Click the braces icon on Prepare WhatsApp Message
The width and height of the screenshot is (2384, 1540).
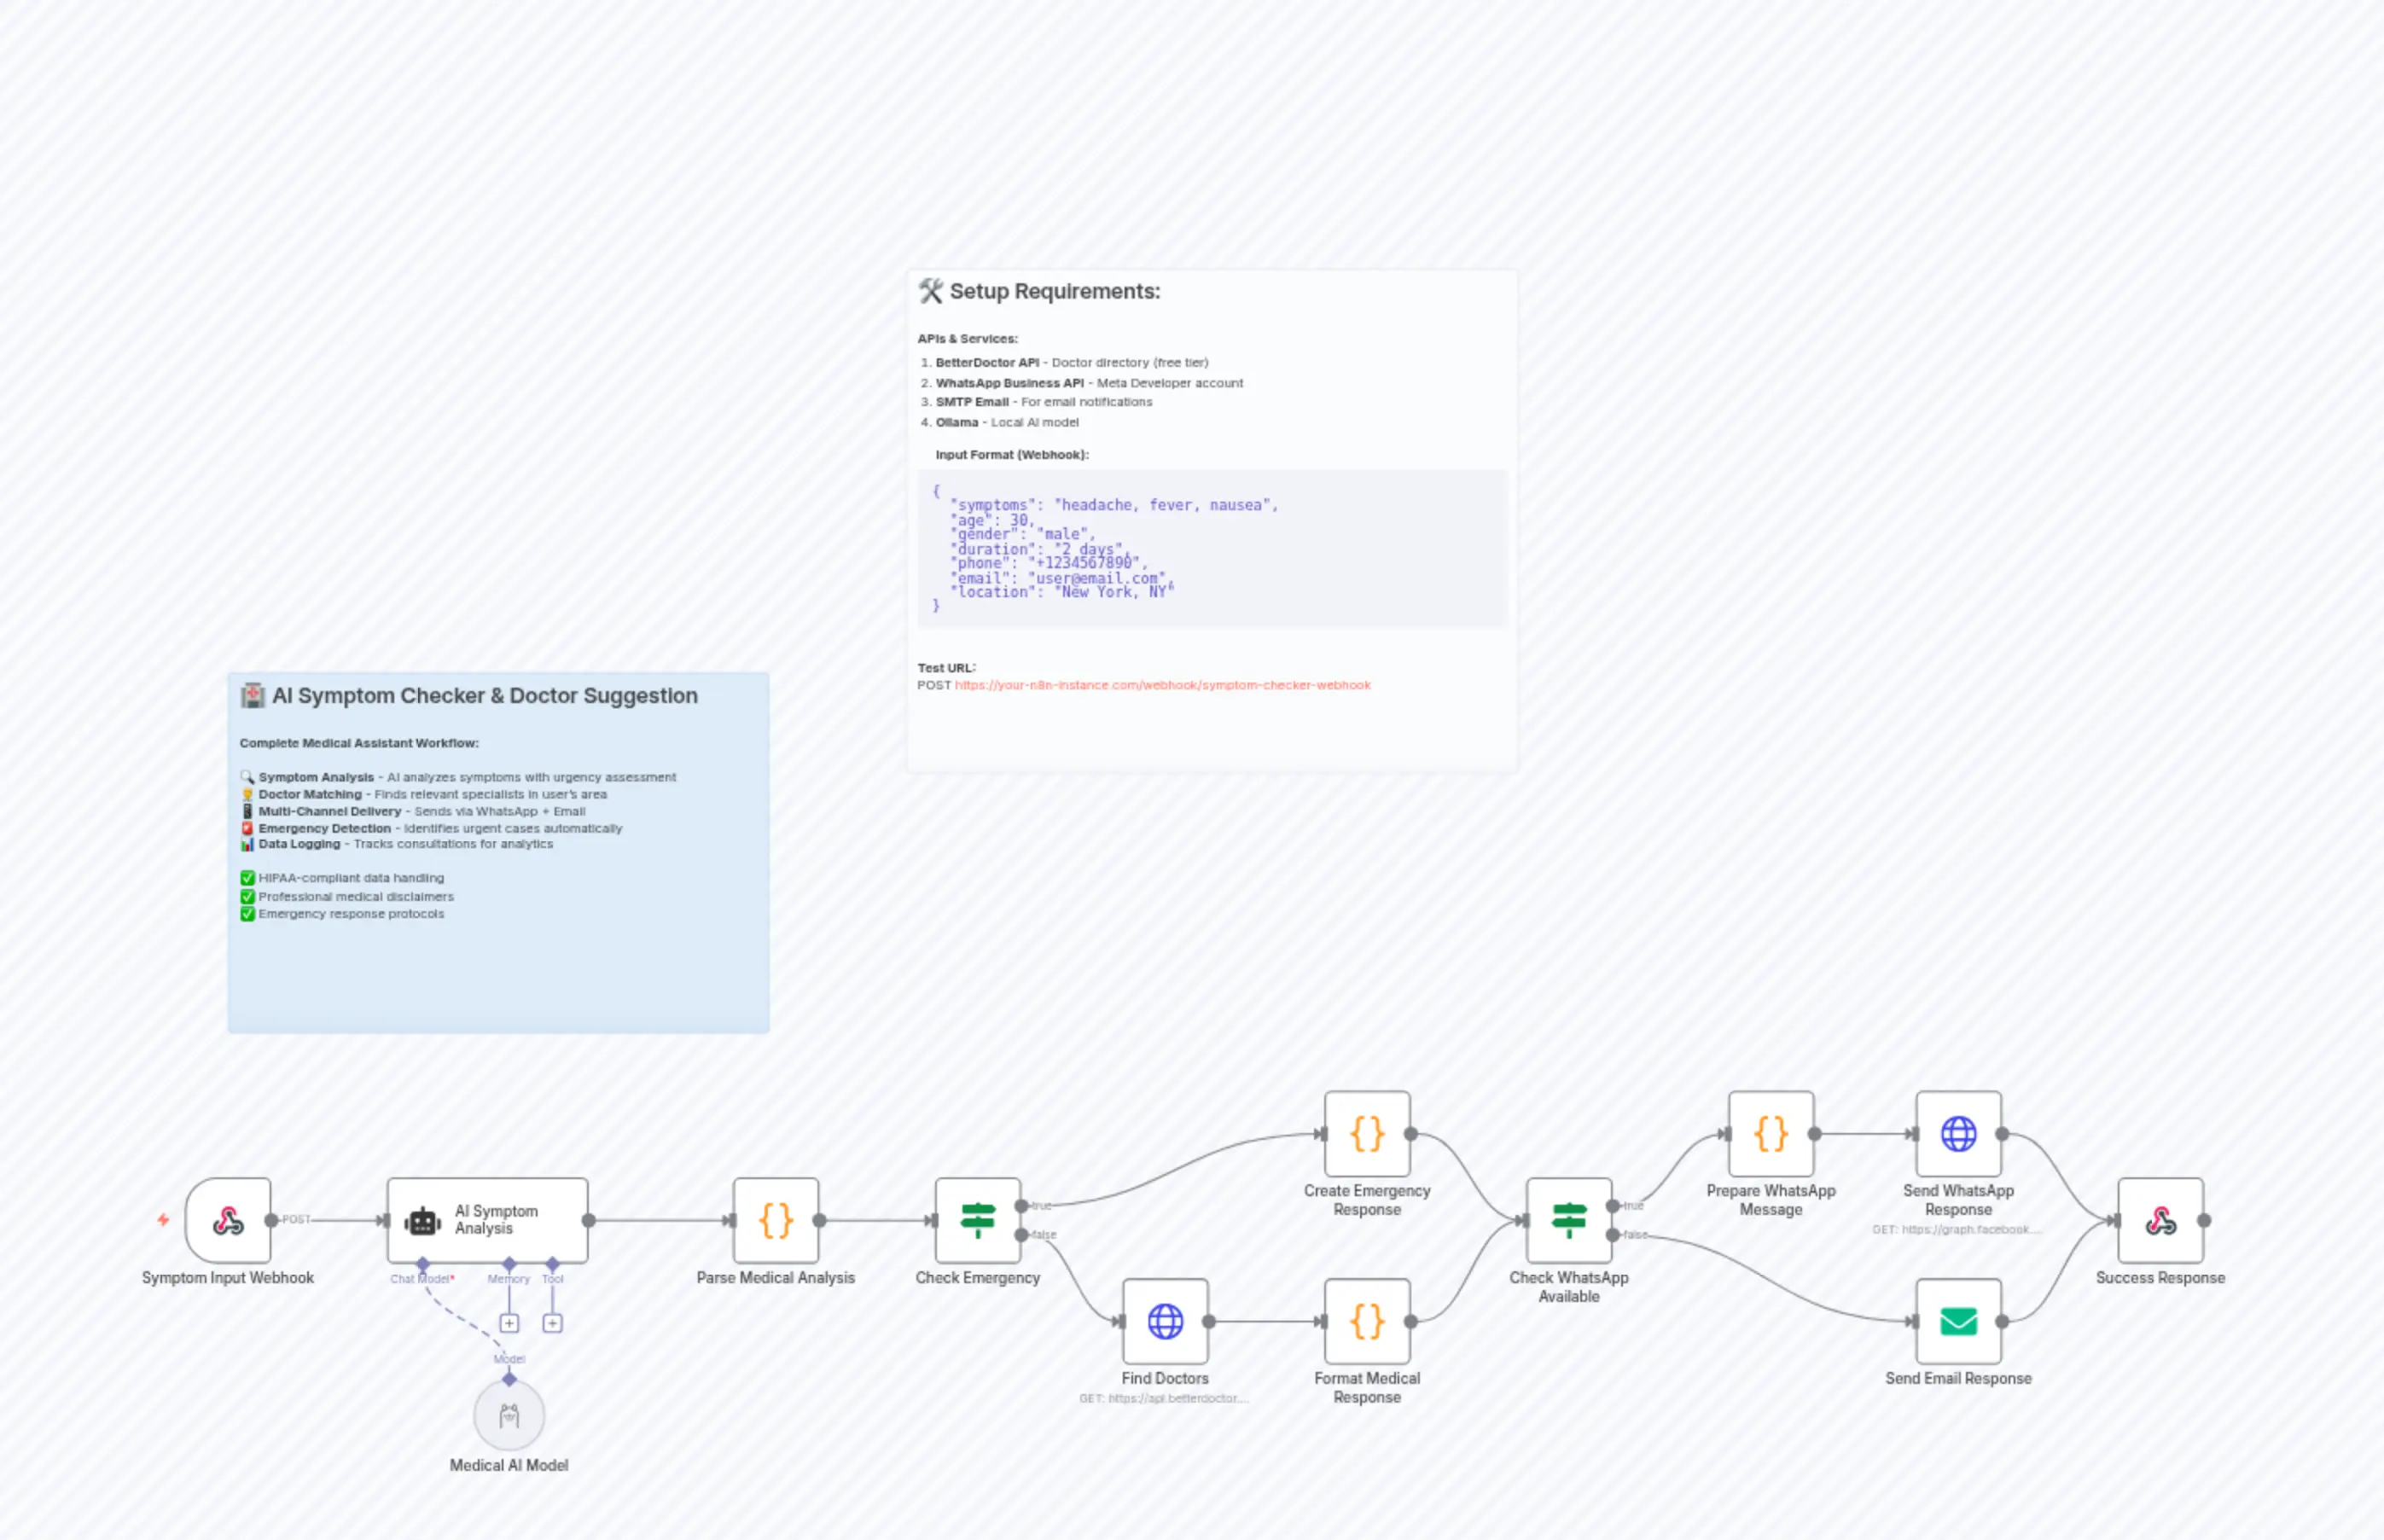pyautogui.click(x=1770, y=1133)
